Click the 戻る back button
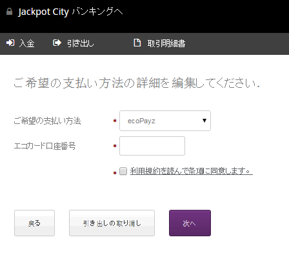 [x=34, y=223]
